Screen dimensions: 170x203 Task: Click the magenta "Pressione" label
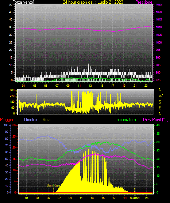[x=144, y=2]
